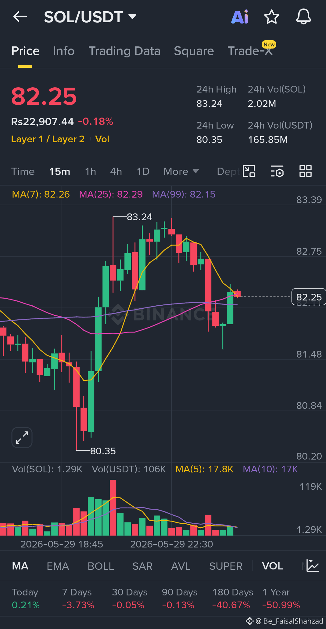Tap the MA(99): 82.15 label

[x=184, y=194]
